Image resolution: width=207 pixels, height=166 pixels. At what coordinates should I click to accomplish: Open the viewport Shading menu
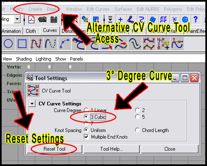click(24, 59)
